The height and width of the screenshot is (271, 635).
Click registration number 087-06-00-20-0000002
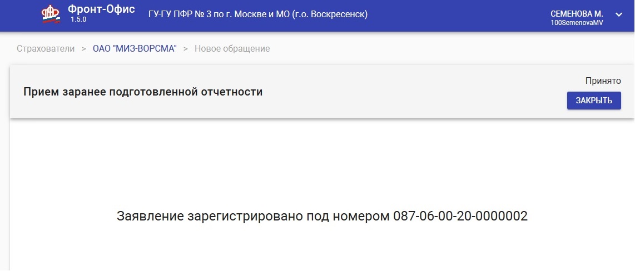(460, 216)
